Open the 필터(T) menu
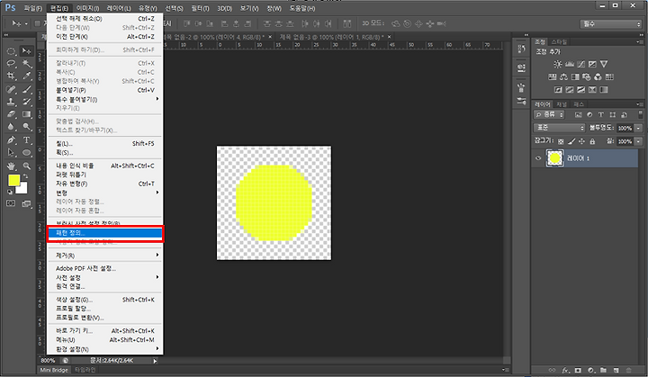The width and height of the screenshot is (648, 377). [201, 8]
